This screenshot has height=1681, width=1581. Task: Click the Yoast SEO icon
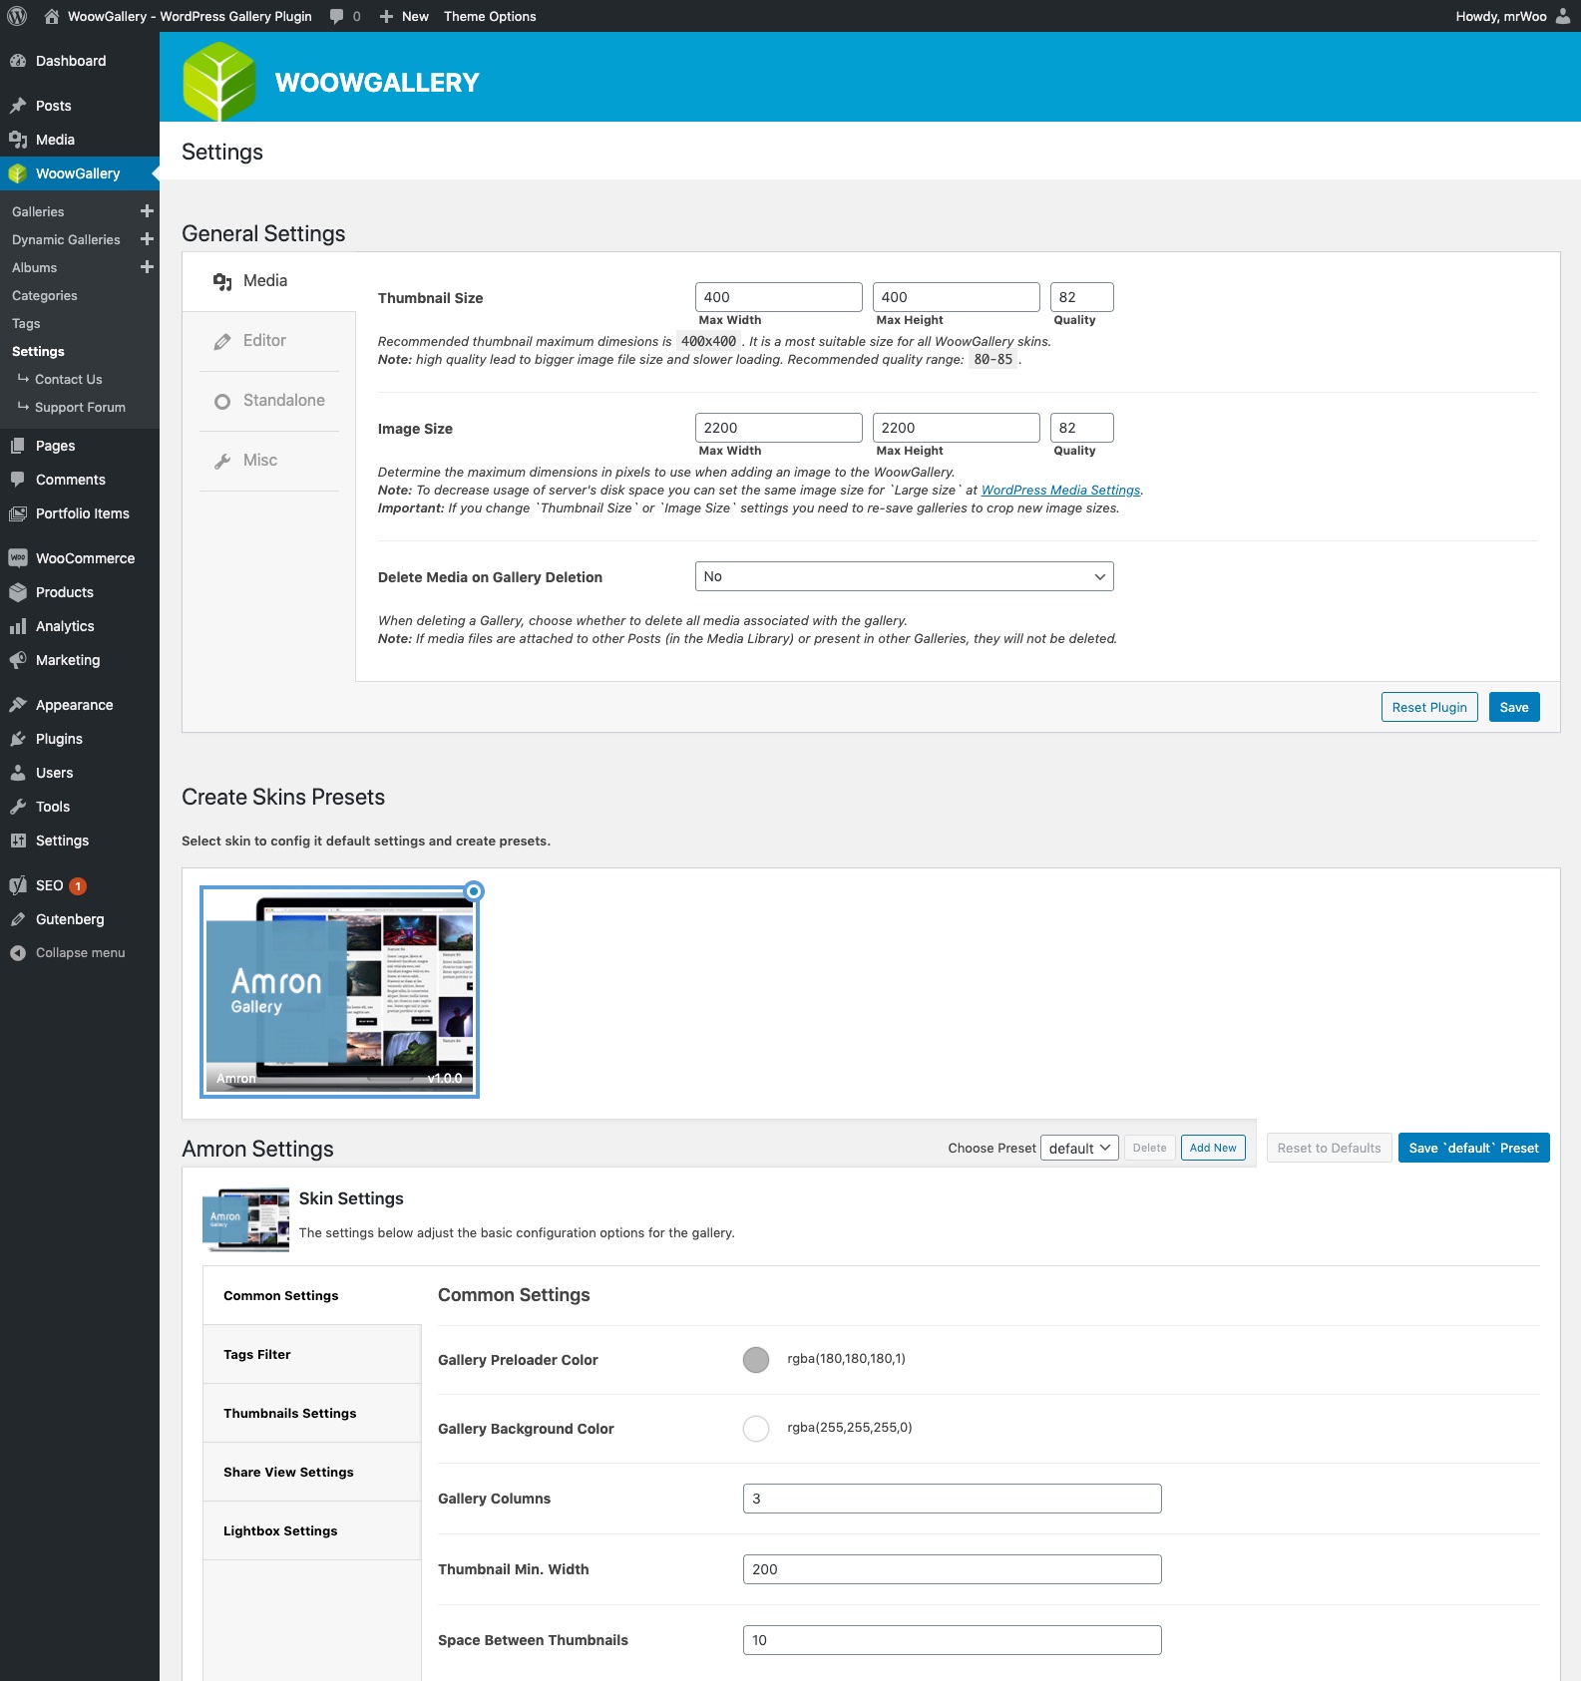coord(18,885)
